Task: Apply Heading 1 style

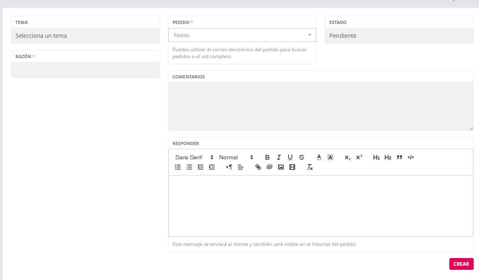Action: coord(376,157)
